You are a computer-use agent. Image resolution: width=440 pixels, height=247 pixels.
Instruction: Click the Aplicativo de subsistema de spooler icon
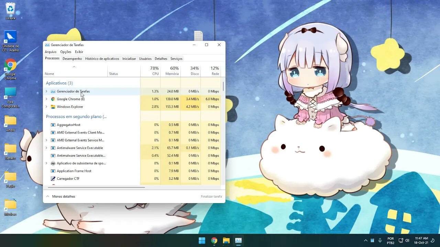pyautogui.click(x=53, y=163)
